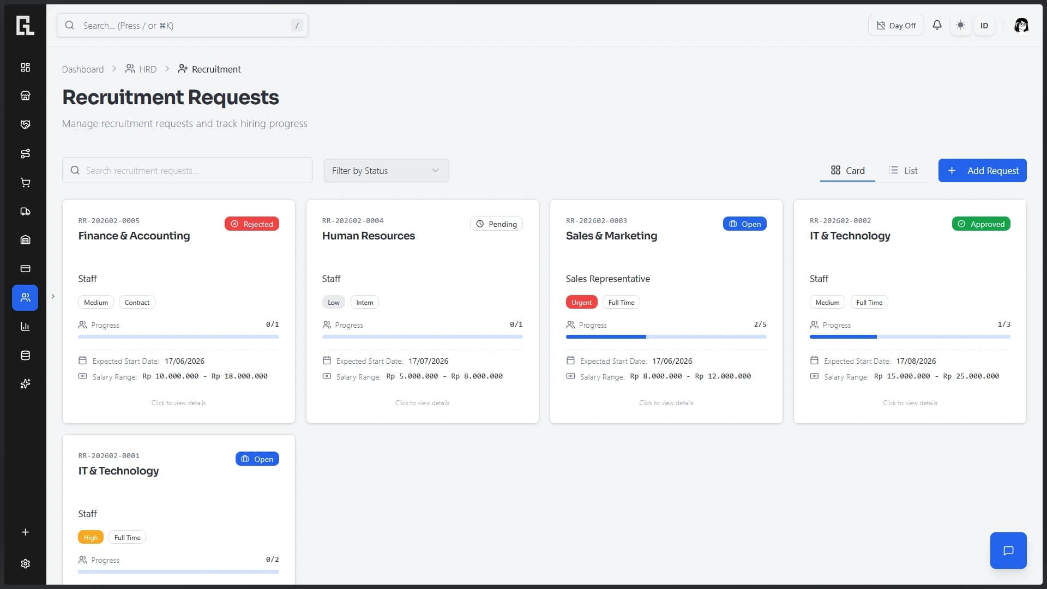The height and width of the screenshot is (589, 1047).
Task: Click the RR-202602-0002 progress bar
Action: 910,337
